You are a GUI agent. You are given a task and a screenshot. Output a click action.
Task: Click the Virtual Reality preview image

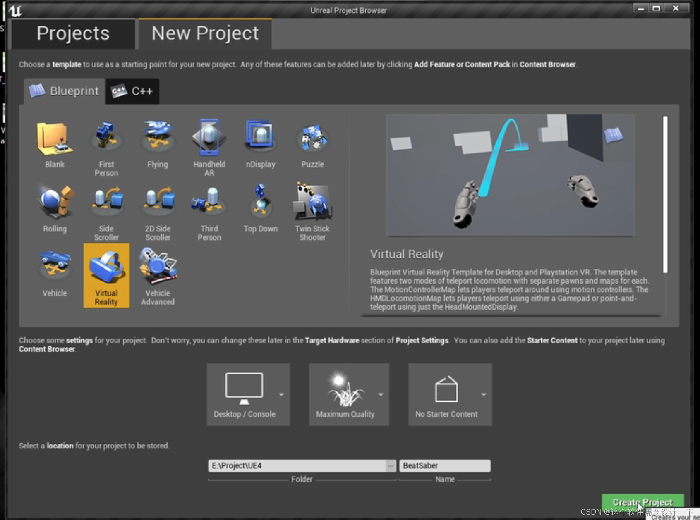point(510,175)
